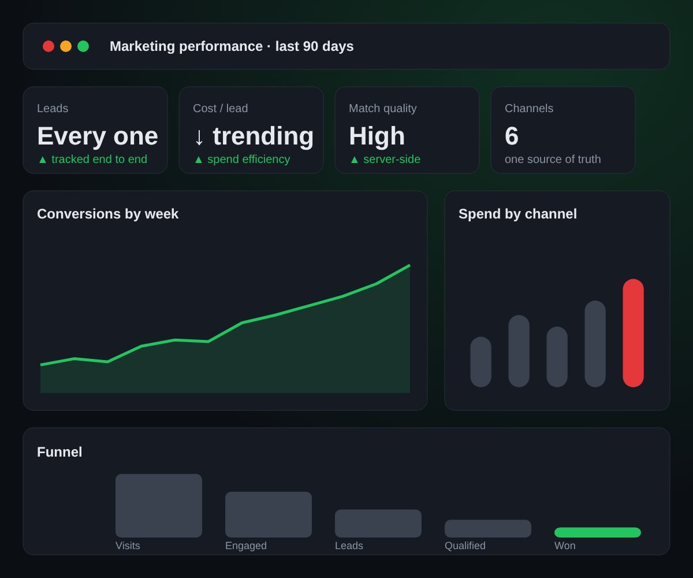The image size is (693, 578).
Task: Click the green conversions trend line's right end point
Action: coord(409,265)
